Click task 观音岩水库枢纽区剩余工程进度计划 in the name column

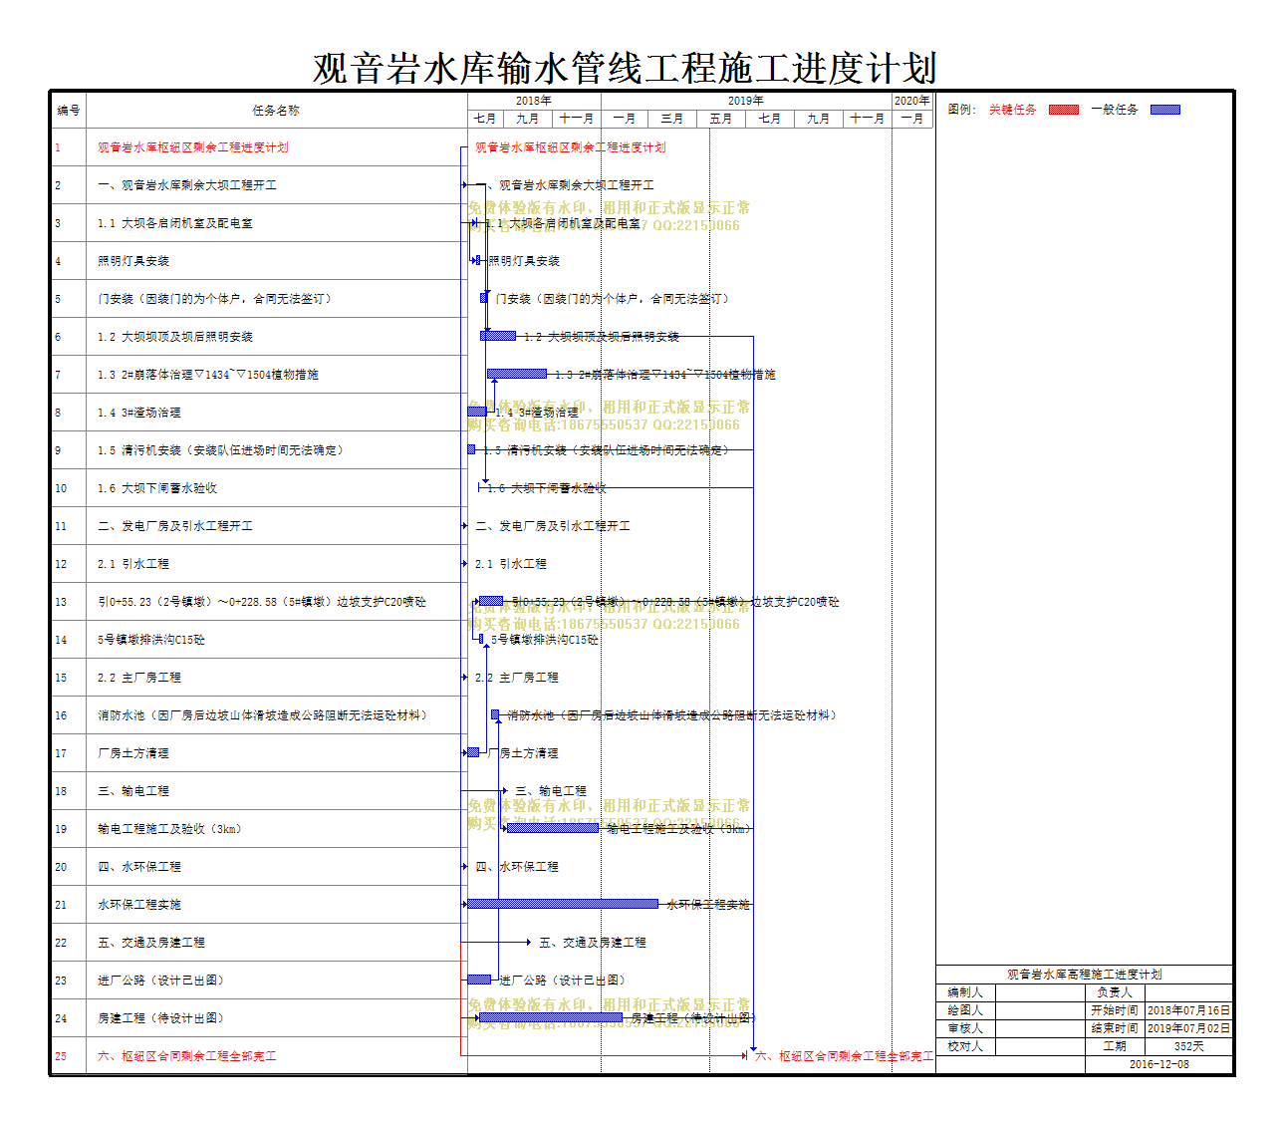click(x=193, y=147)
